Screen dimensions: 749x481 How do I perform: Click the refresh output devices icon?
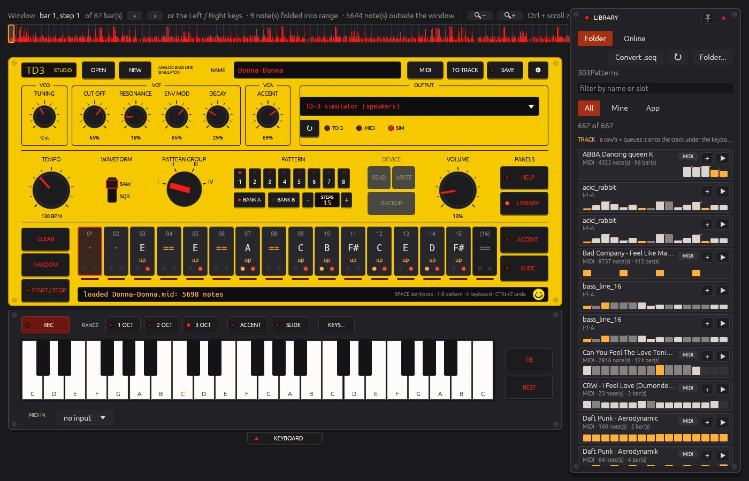(x=309, y=128)
